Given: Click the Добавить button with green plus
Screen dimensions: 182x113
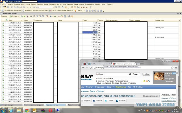Looking at the screenshot, I should [x=14, y=16].
